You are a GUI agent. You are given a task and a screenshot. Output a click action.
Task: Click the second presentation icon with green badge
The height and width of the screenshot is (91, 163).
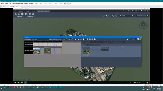pyautogui.click(x=19, y=14)
